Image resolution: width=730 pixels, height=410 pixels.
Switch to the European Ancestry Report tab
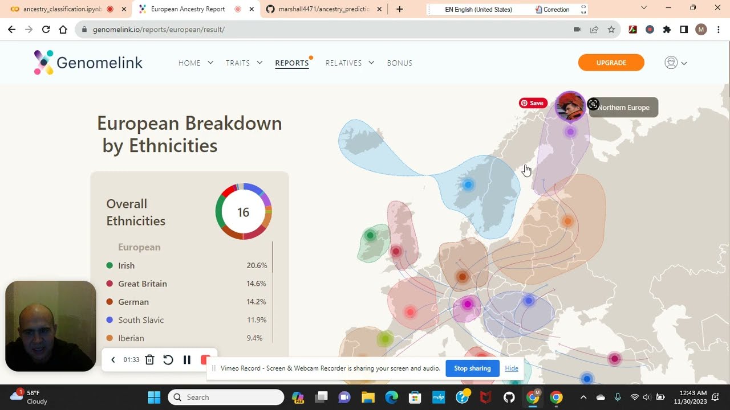point(196,9)
